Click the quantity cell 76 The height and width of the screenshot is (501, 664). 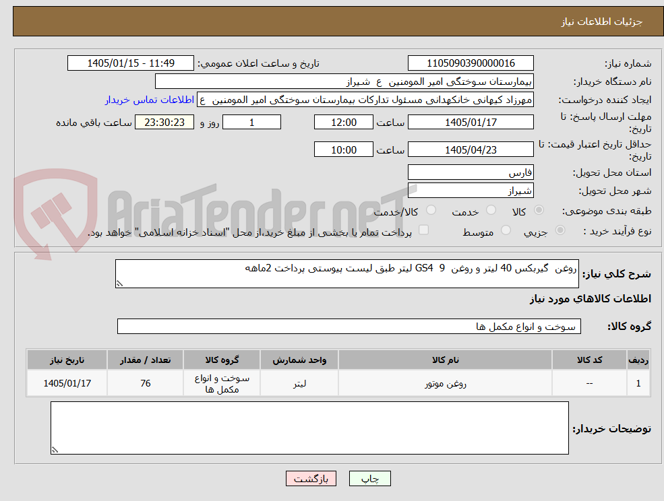pyautogui.click(x=145, y=383)
